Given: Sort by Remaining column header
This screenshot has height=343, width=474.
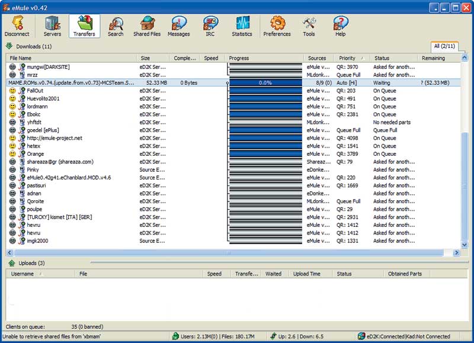Looking at the screenshot, I should pos(439,58).
